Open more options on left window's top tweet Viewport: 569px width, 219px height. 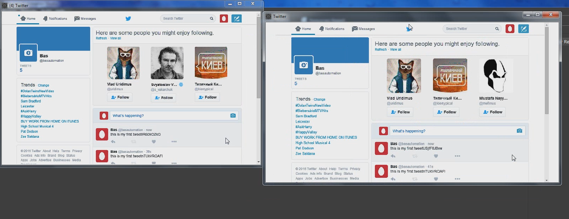click(x=174, y=142)
